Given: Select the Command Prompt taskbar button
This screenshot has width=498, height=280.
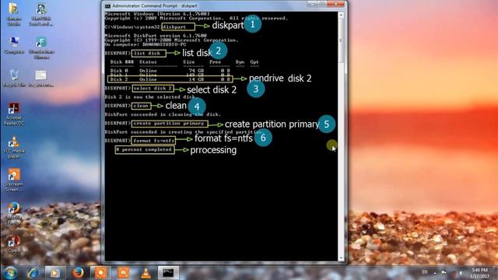Looking at the screenshot, I should (168, 273).
